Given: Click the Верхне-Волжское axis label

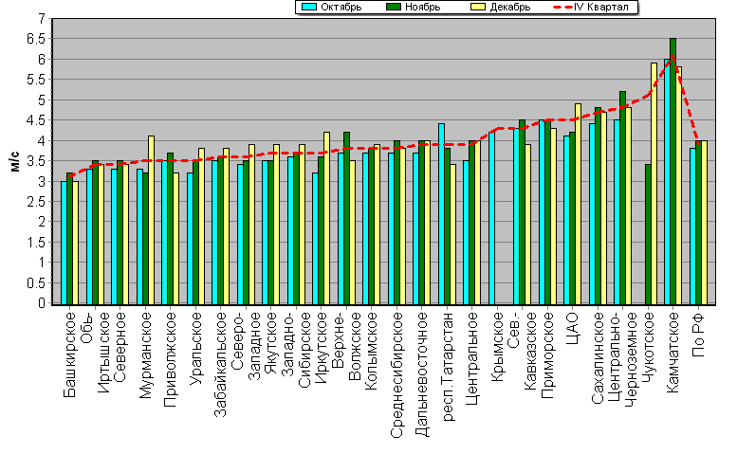Looking at the screenshot, I should [346, 345].
